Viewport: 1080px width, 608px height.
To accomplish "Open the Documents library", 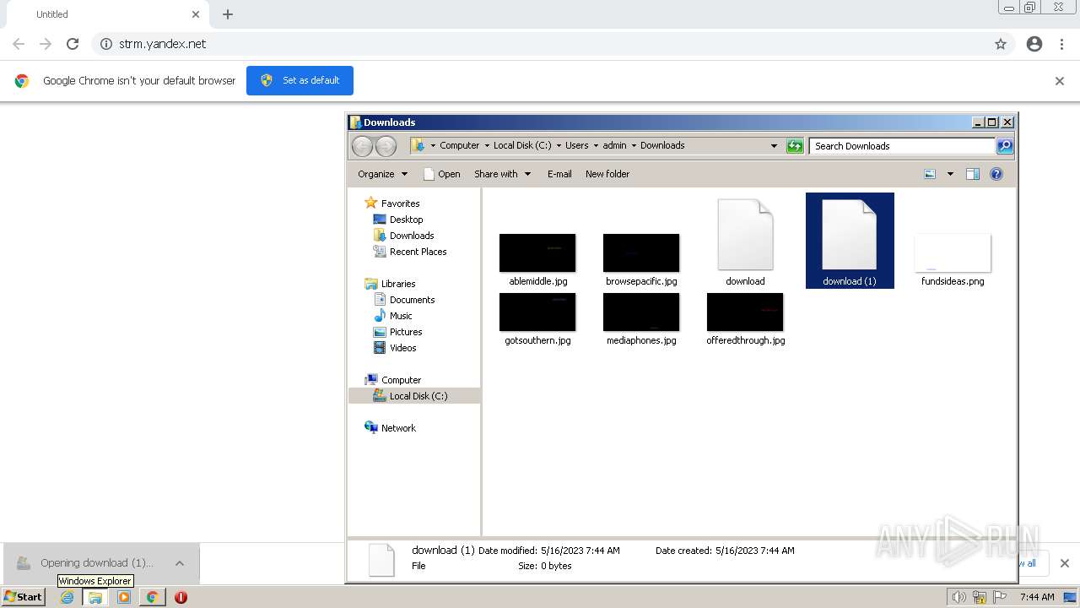I will [x=412, y=300].
